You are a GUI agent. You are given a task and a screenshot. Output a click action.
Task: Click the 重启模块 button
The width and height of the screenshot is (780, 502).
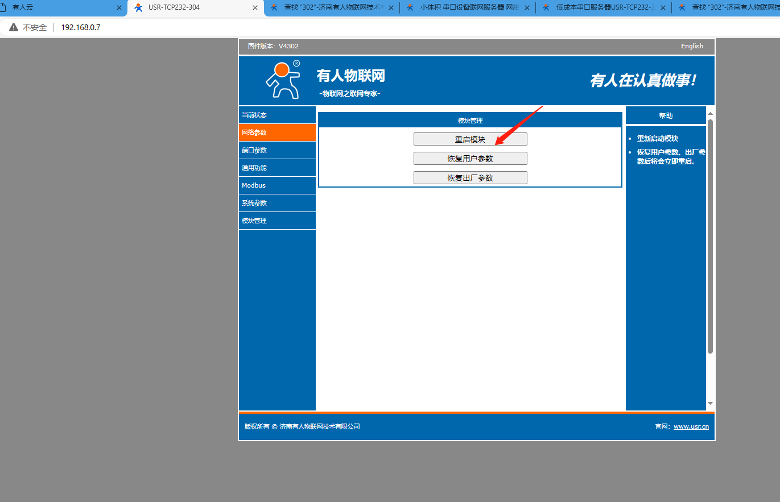coord(471,139)
